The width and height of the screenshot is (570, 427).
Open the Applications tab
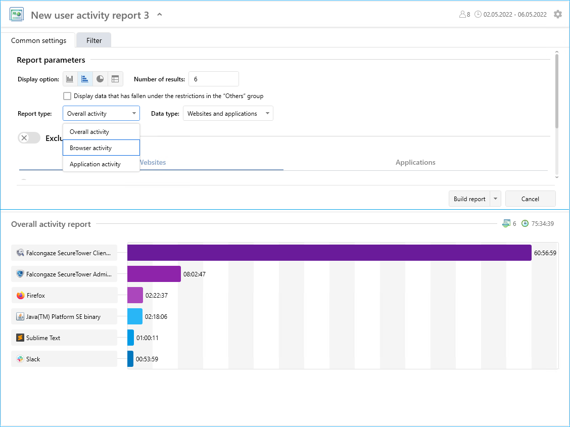tap(415, 162)
